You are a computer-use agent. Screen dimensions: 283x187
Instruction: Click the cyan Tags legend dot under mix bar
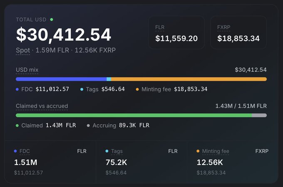pyautogui.click(x=82, y=89)
